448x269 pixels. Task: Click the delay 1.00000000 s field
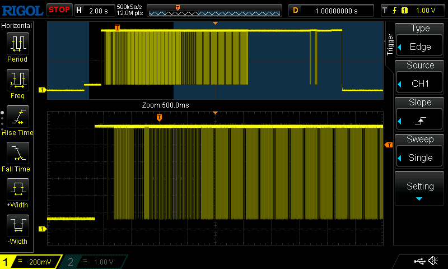coord(331,11)
